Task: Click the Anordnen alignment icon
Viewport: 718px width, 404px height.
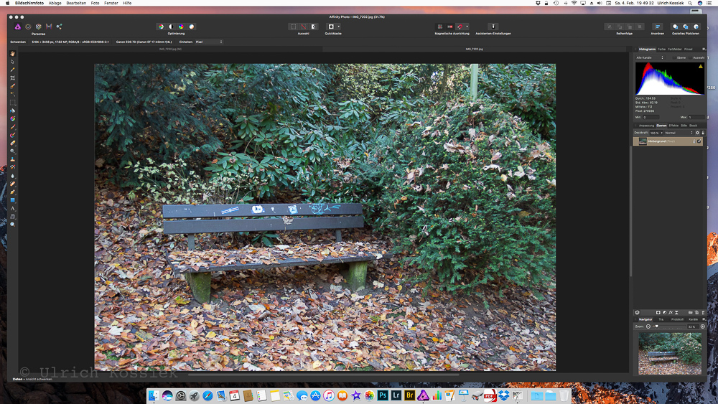Action: point(657,27)
